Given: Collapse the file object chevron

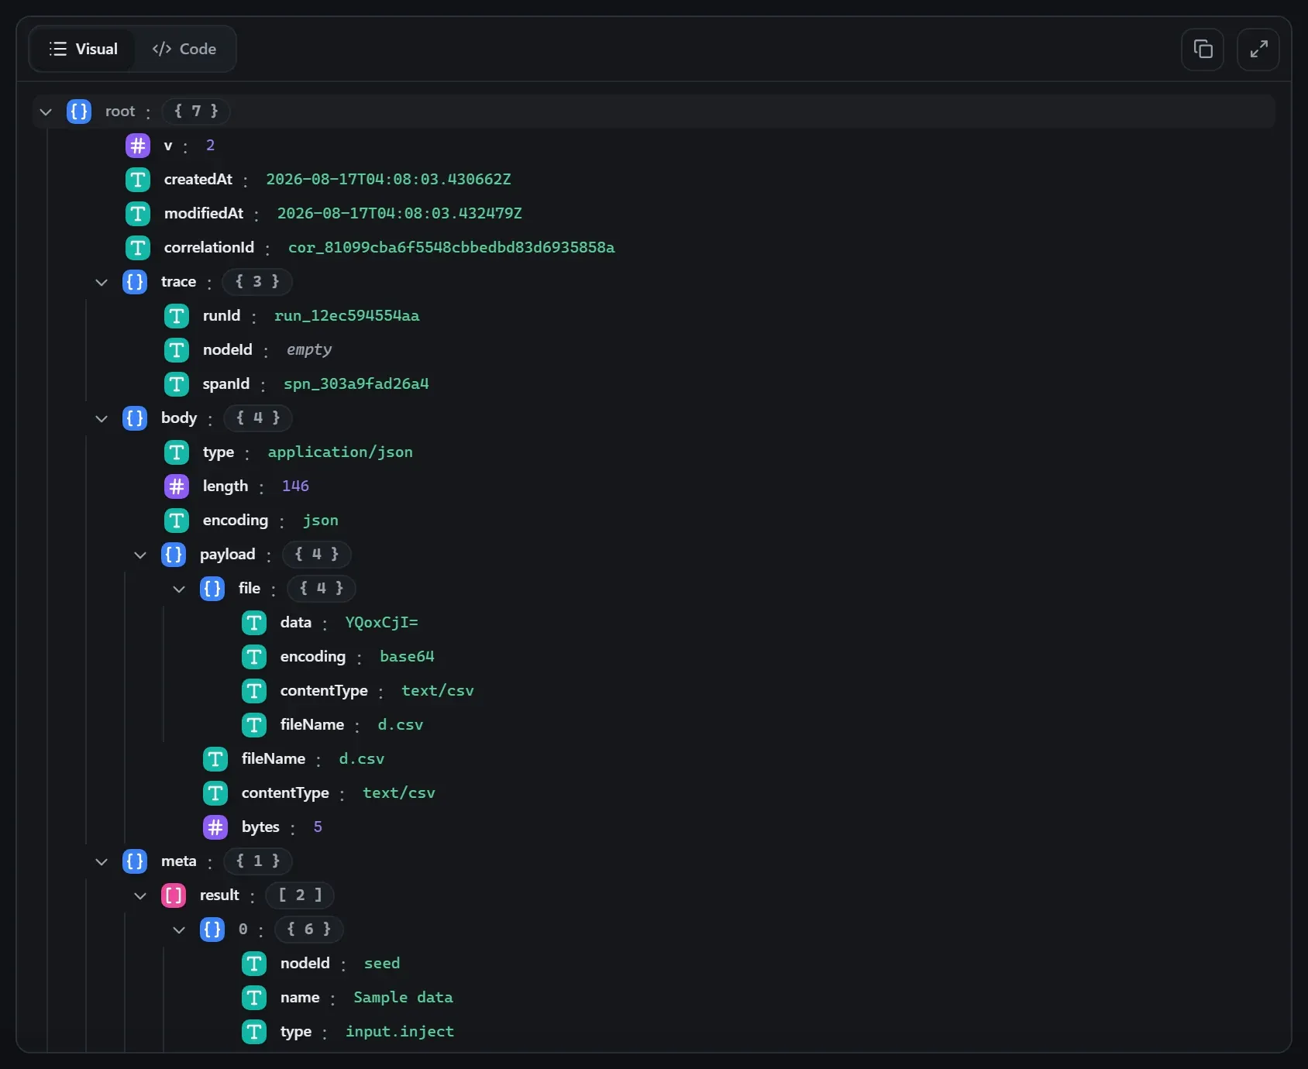Looking at the screenshot, I should coord(179,589).
